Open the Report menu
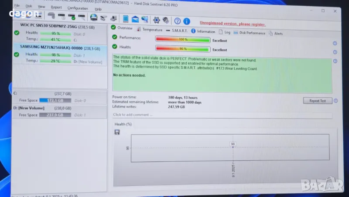349x197 pixels. tap(56, 7)
